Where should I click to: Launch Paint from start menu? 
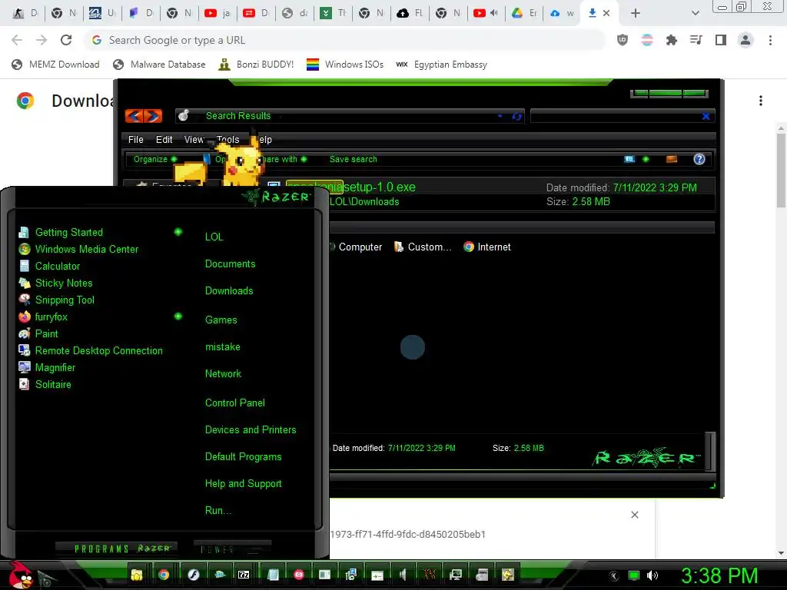click(38, 333)
